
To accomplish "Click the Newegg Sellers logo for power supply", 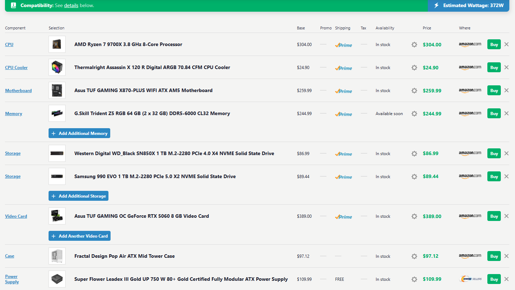I will (x=470, y=279).
